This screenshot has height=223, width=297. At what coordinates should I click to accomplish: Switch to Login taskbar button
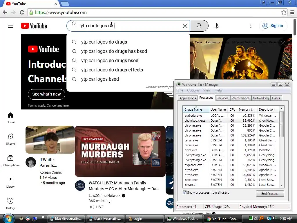tap(144, 219)
